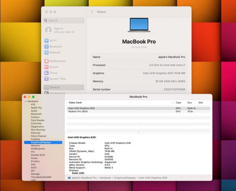
Task: Open the Bluetooth settings pane
Action: [64, 47]
